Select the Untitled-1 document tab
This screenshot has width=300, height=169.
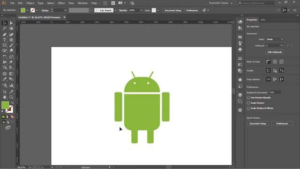click(39, 17)
